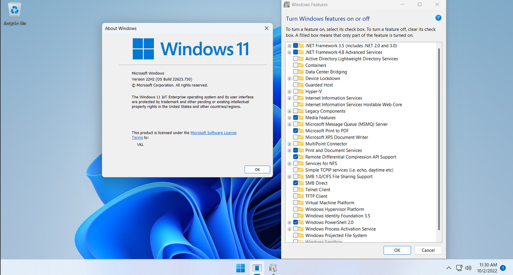The height and width of the screenshot is (275, 513).
Task: Select Microsoft Message Queue (MSMQ) Server row
Action: click(347, 124)
